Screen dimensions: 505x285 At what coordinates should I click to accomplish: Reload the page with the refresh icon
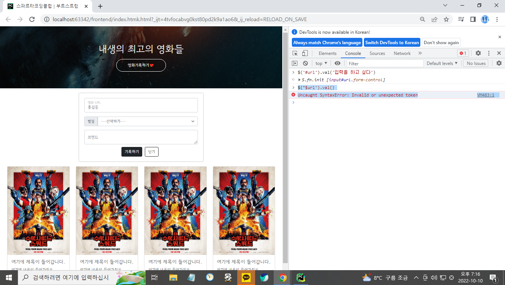[x=32, y=19]
